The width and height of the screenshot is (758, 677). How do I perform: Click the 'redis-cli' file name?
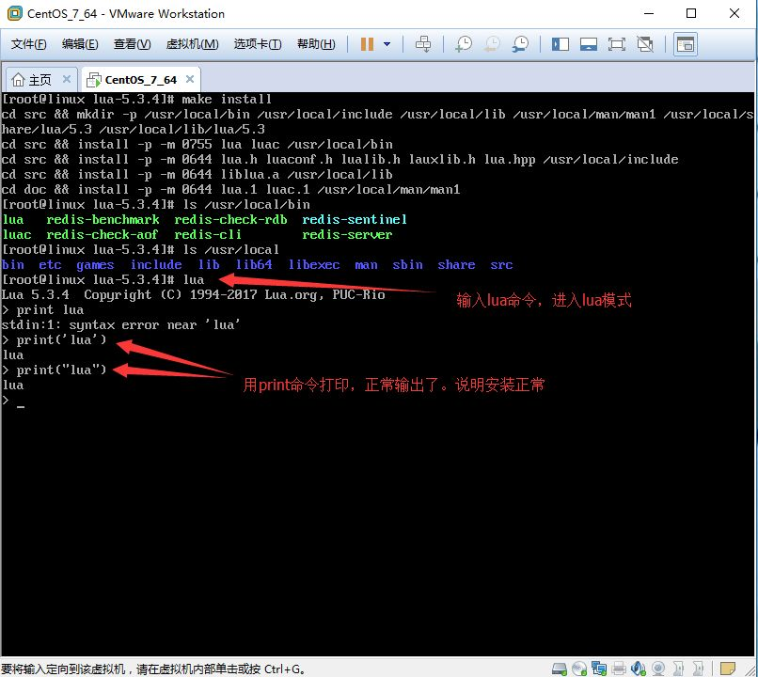click(208, 234)
